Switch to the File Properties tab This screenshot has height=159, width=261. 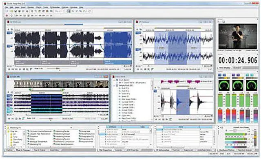pos(105,150)
